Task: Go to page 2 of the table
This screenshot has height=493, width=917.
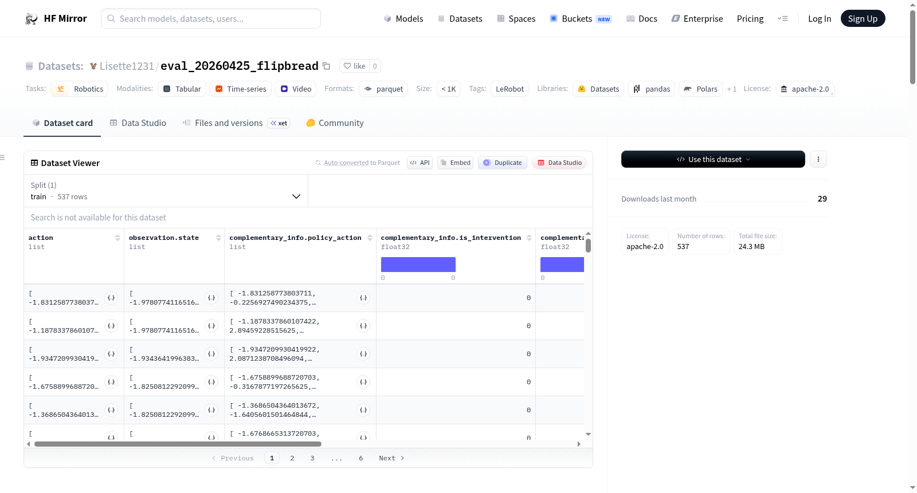Action: tap(292, 458)
